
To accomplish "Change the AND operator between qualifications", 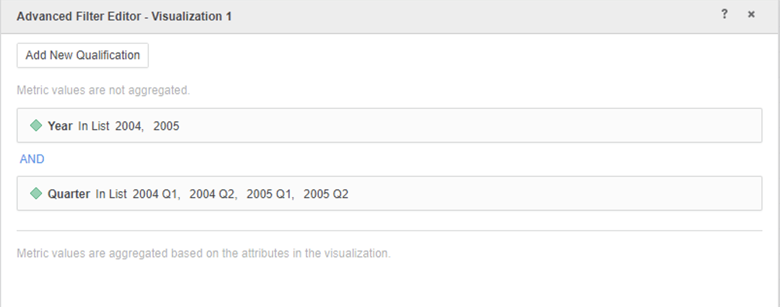I will (31, 159).
